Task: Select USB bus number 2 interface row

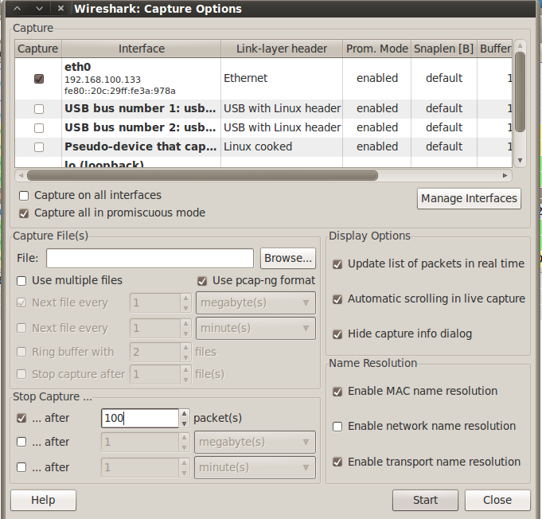Action: (263, 128)
